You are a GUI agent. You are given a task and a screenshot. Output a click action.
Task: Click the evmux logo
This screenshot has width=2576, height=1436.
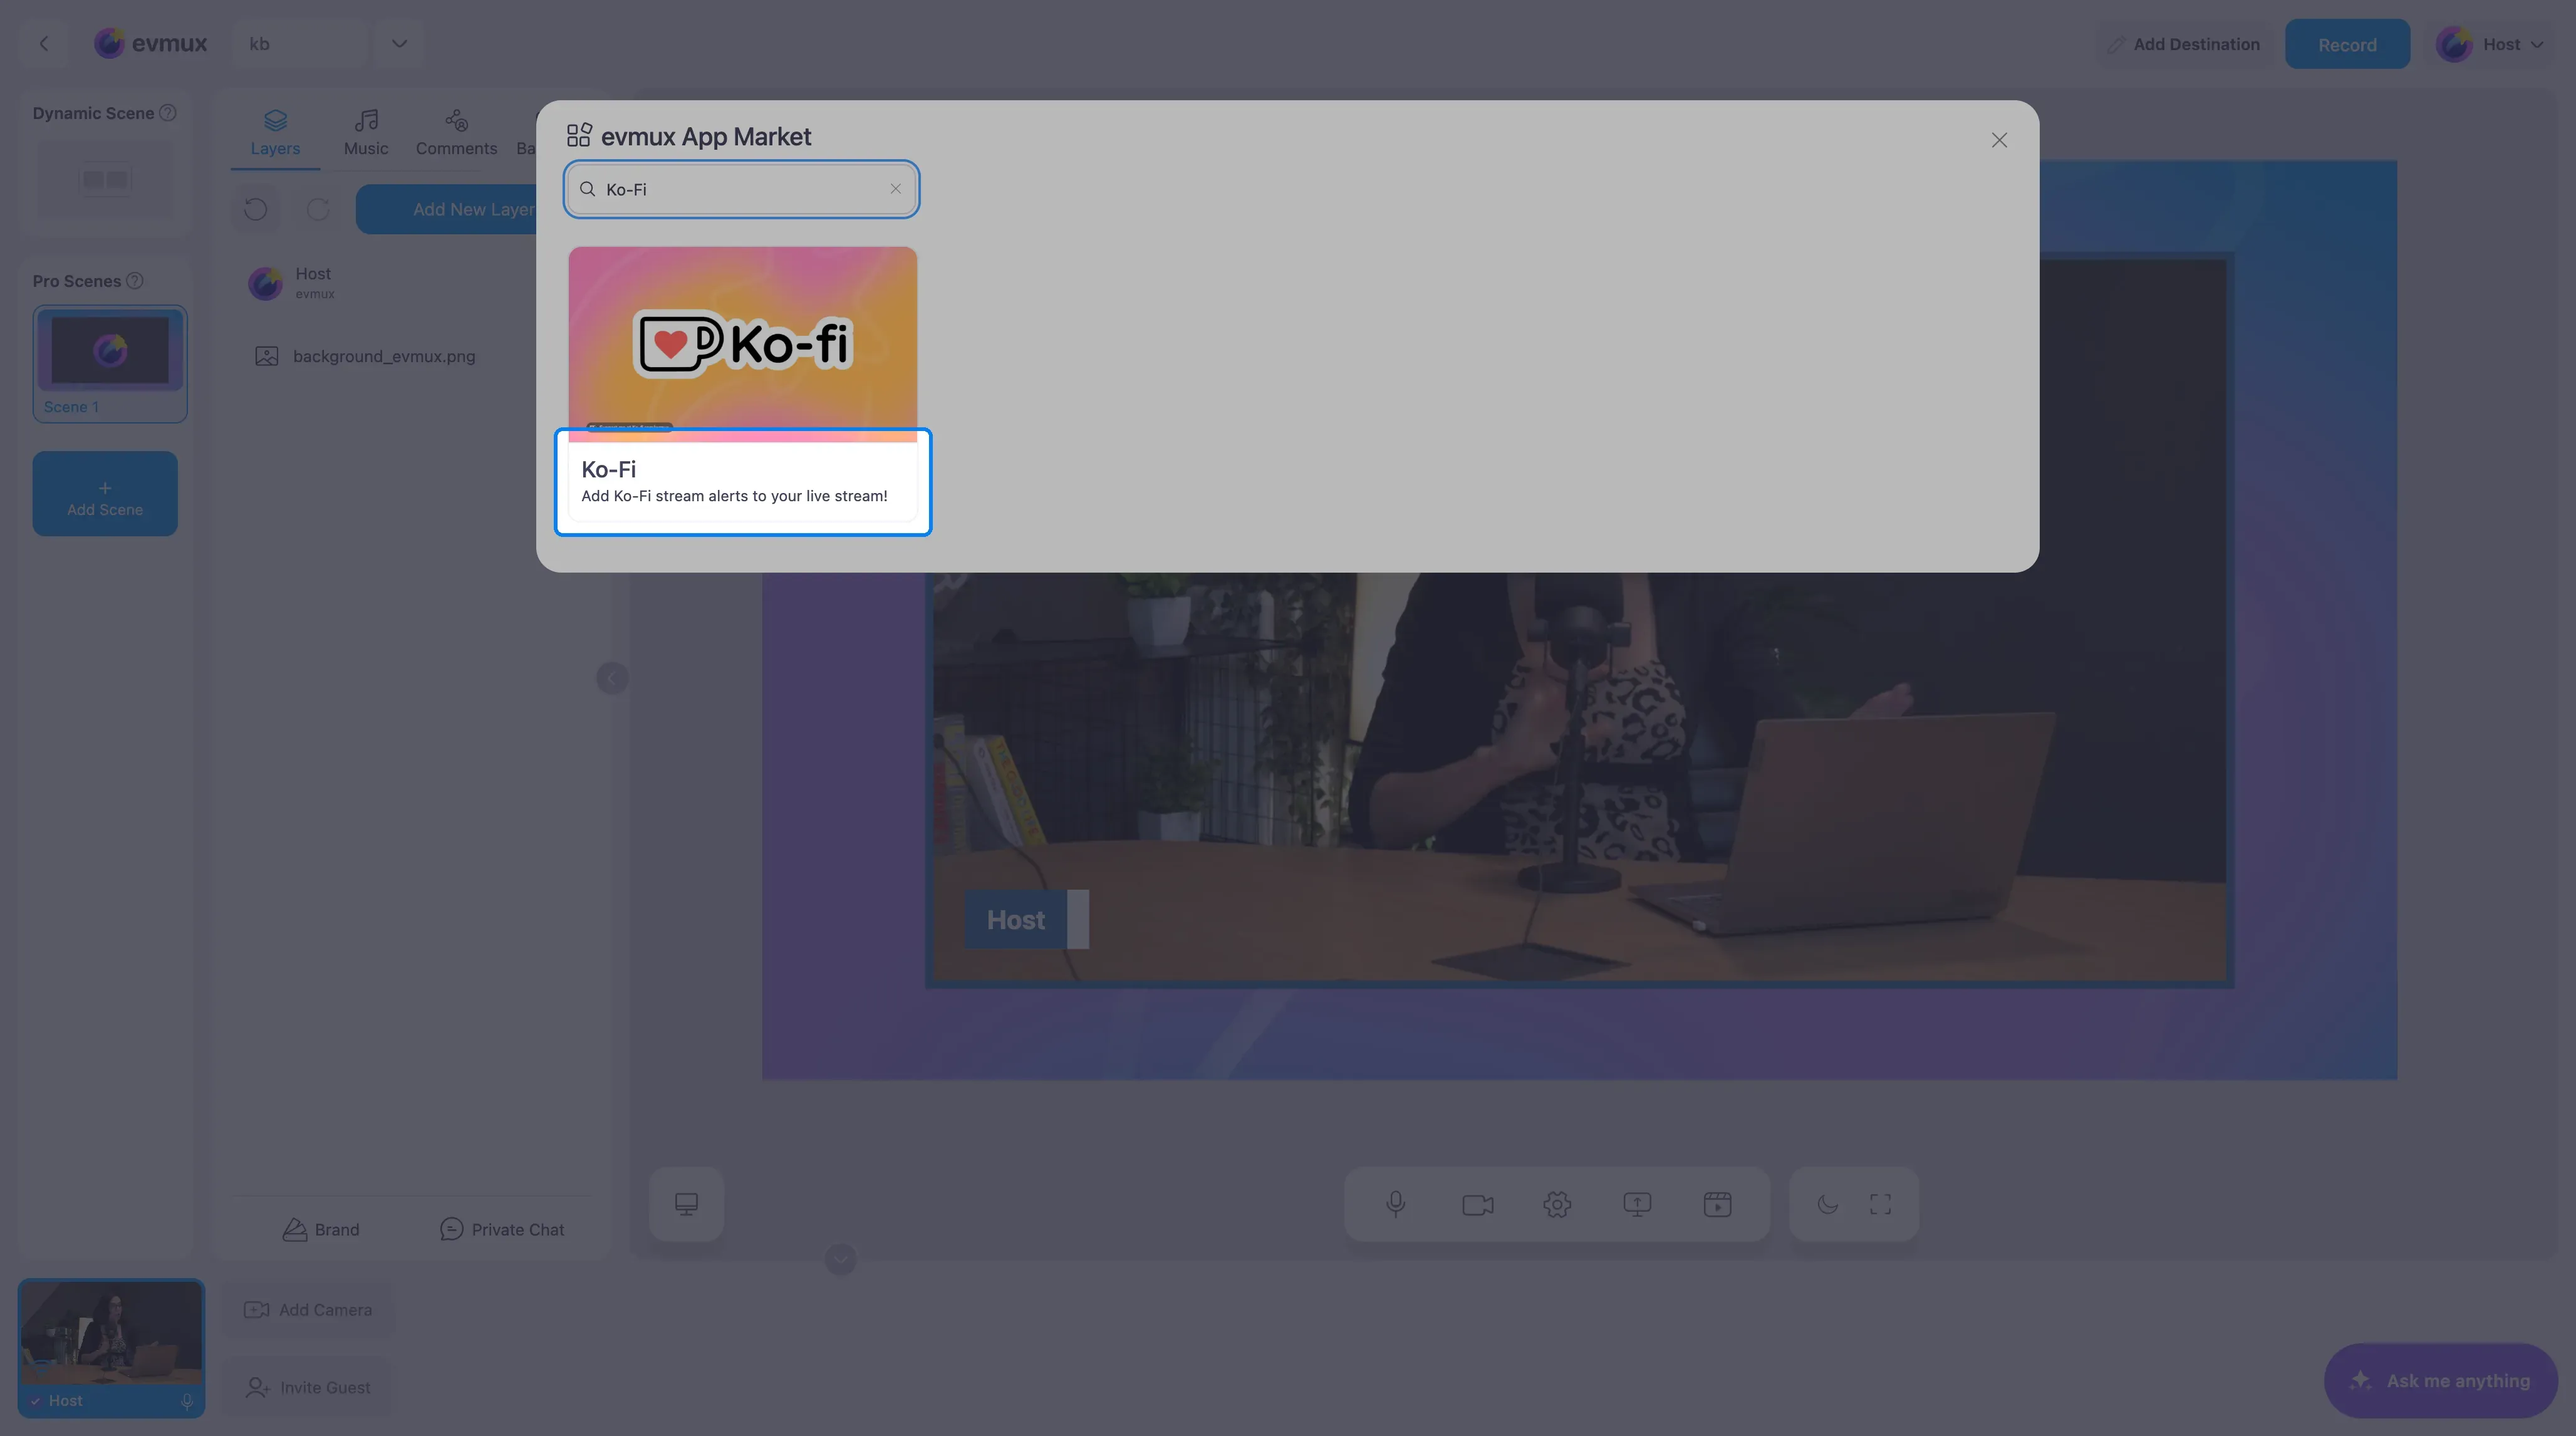click(x=150, y=44)
